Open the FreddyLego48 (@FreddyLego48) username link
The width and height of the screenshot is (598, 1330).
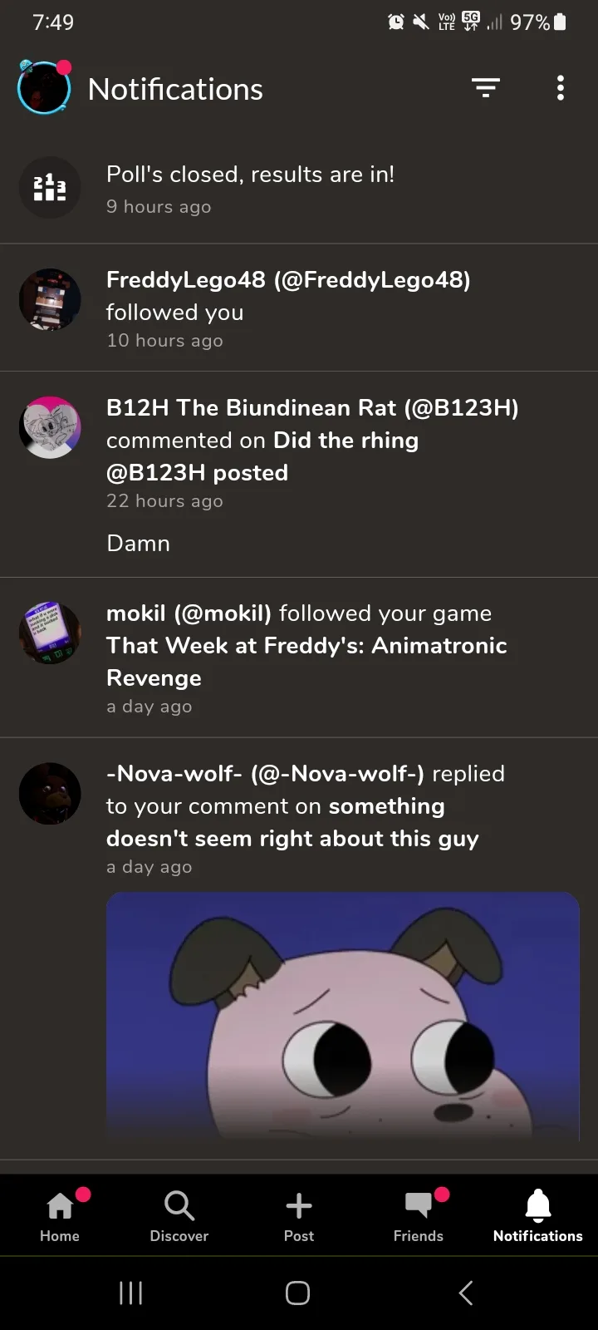(288, 280)
